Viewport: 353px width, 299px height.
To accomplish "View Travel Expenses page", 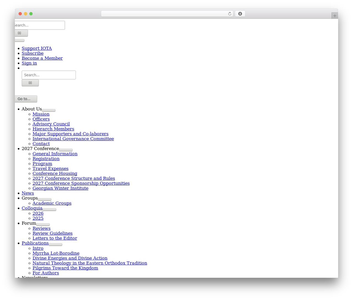I will click(x=50, y=169).
